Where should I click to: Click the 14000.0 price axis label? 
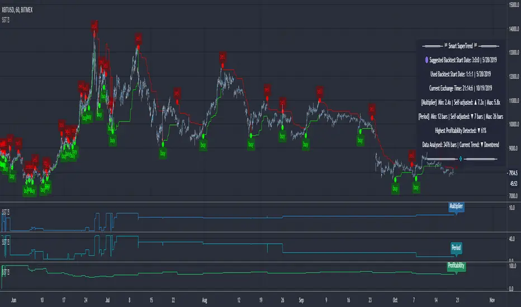pyautogui.click(x=514, y=29)
